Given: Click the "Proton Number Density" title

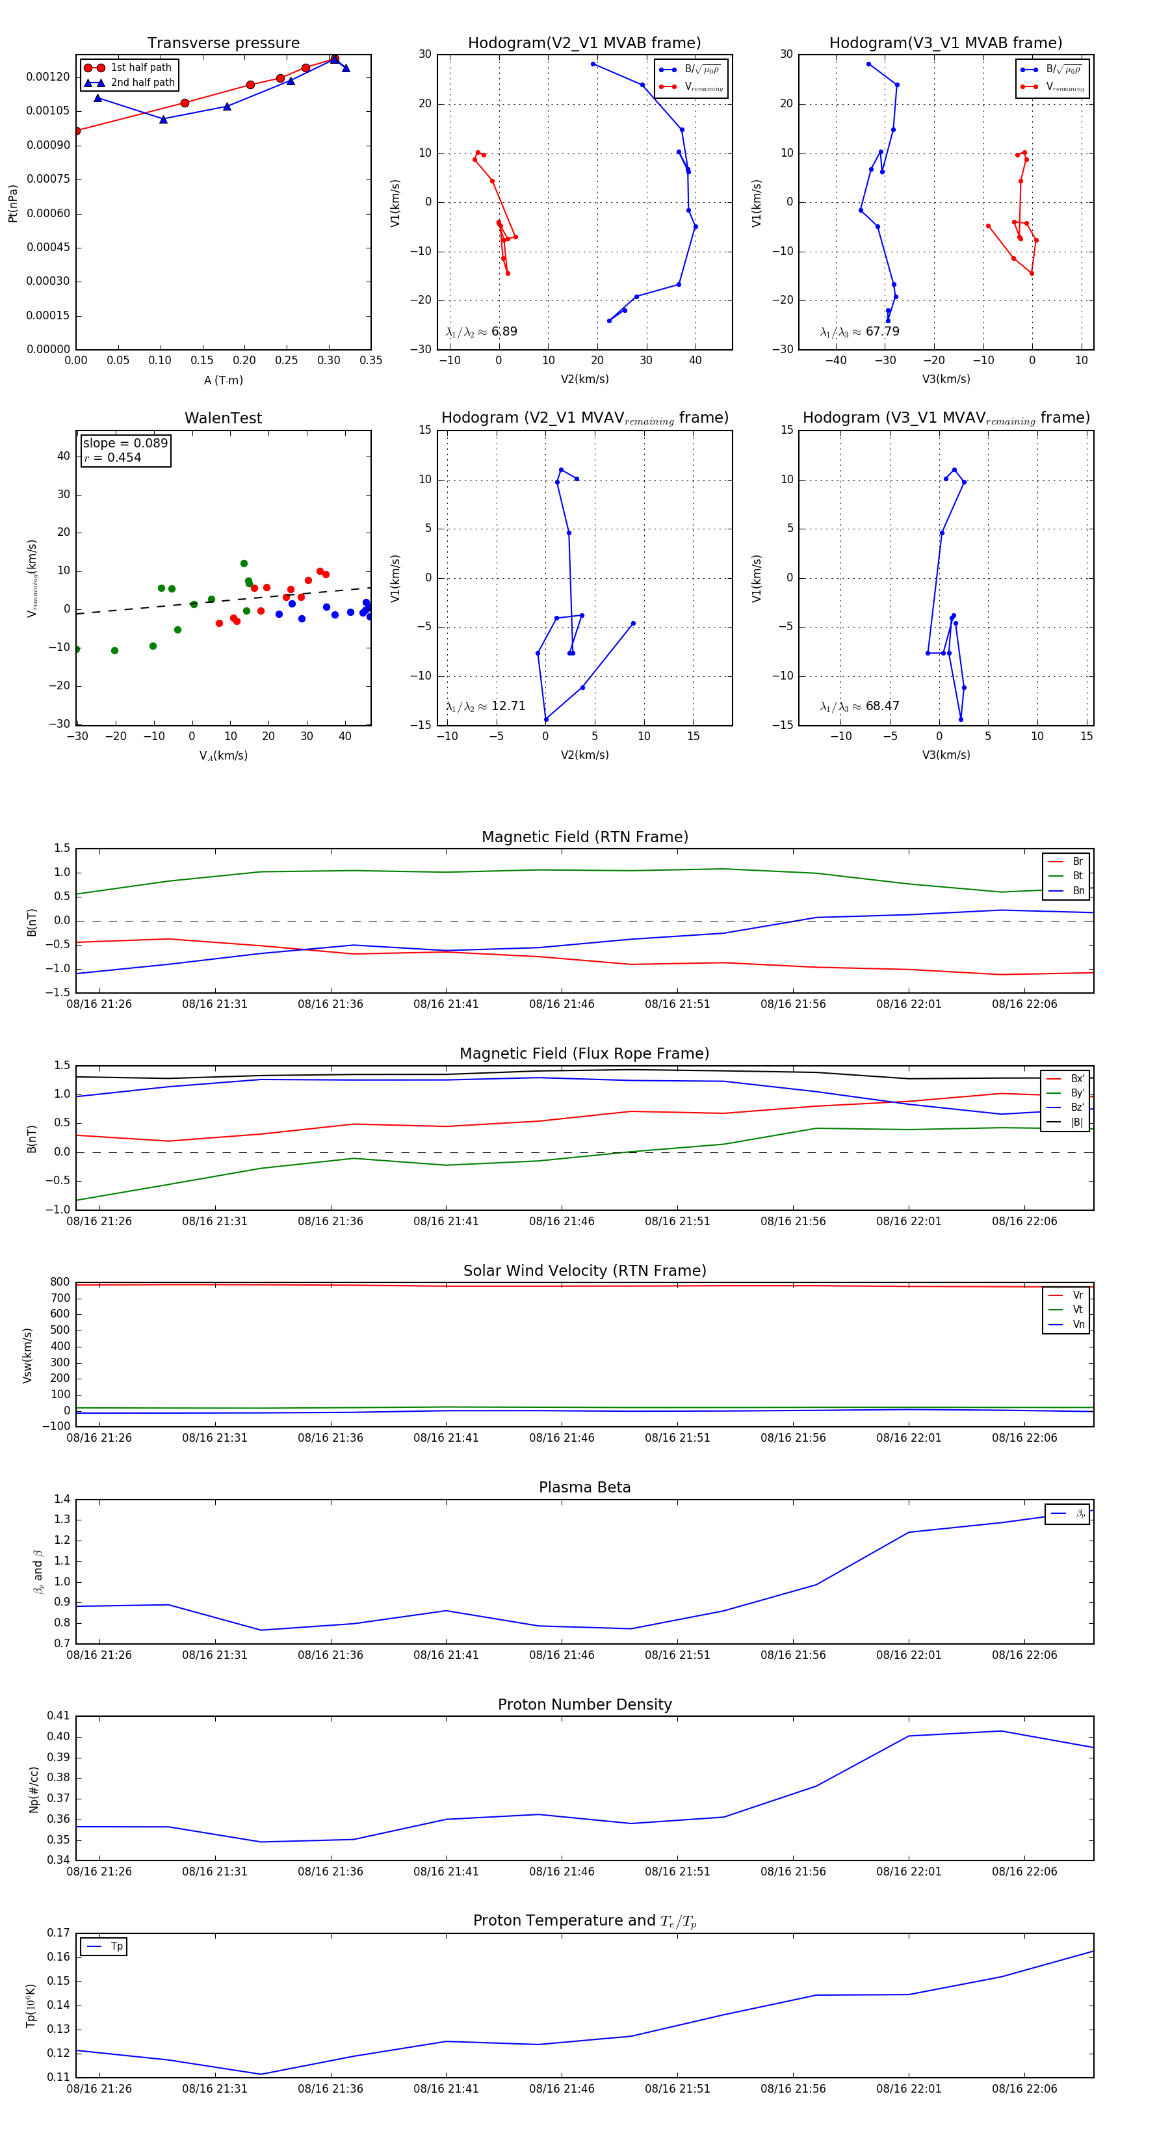Looking at the screenshot, I should click(x=584, y=1704).
